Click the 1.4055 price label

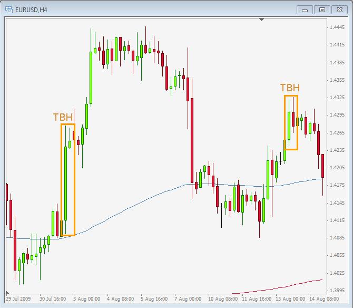coord(337,255)
